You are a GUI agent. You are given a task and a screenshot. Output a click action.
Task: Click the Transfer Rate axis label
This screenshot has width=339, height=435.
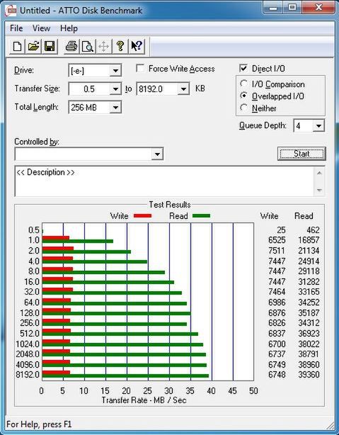point(144,400)
